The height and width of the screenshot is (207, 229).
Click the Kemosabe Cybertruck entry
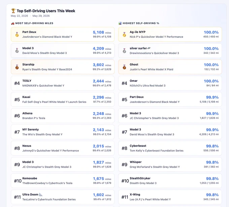pos(63,181)
